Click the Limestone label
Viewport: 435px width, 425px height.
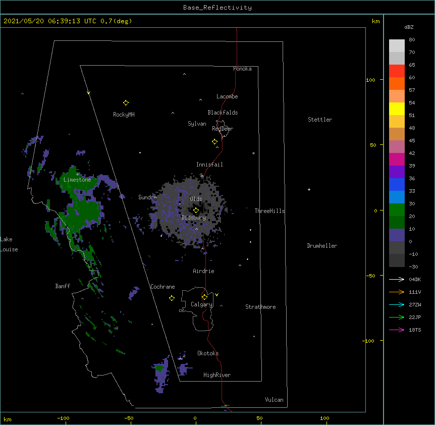(77, 180)
